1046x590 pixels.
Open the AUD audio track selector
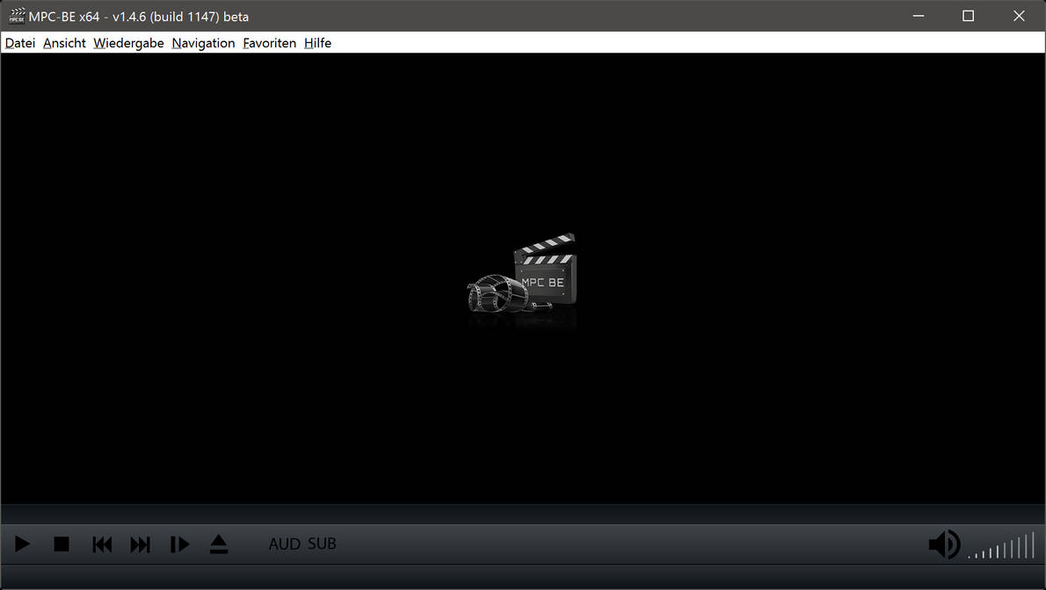click(283, 544)
